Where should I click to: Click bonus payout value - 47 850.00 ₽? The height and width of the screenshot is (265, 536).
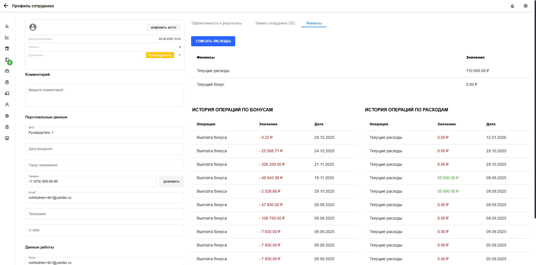point(271,205)
